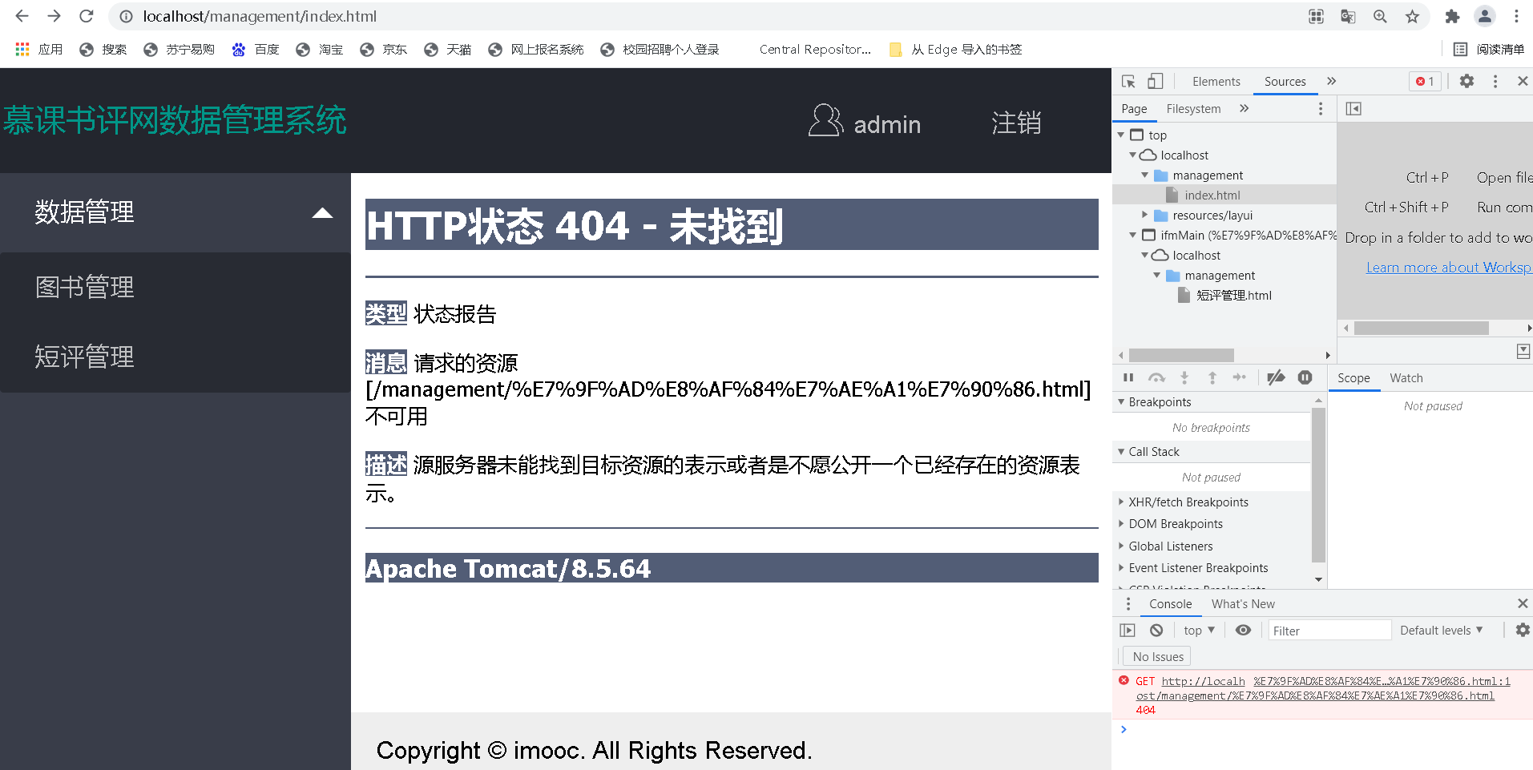Viewport: 1533px width, 770px height.
Task: Toggle pause on exceptions icon
Action: 1305,377
